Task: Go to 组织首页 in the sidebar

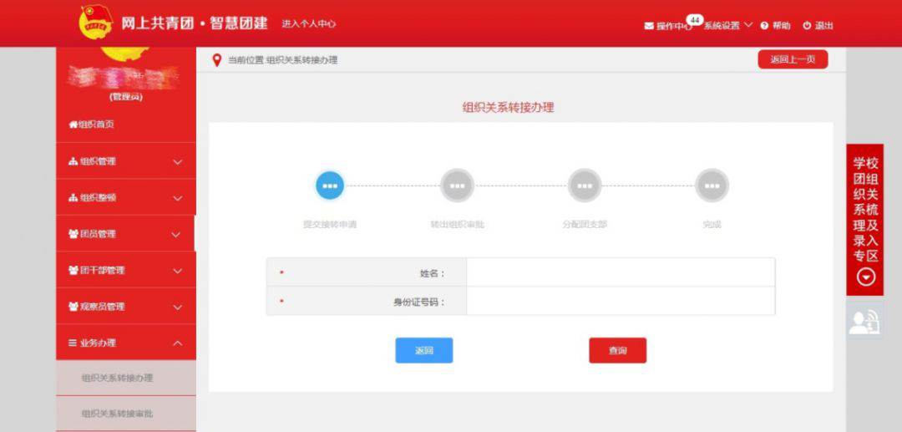Action: click(92, 125)
